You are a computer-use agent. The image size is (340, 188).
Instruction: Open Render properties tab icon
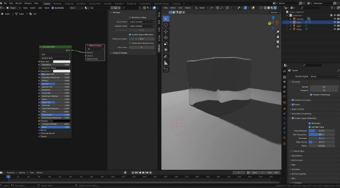(285, 77)
